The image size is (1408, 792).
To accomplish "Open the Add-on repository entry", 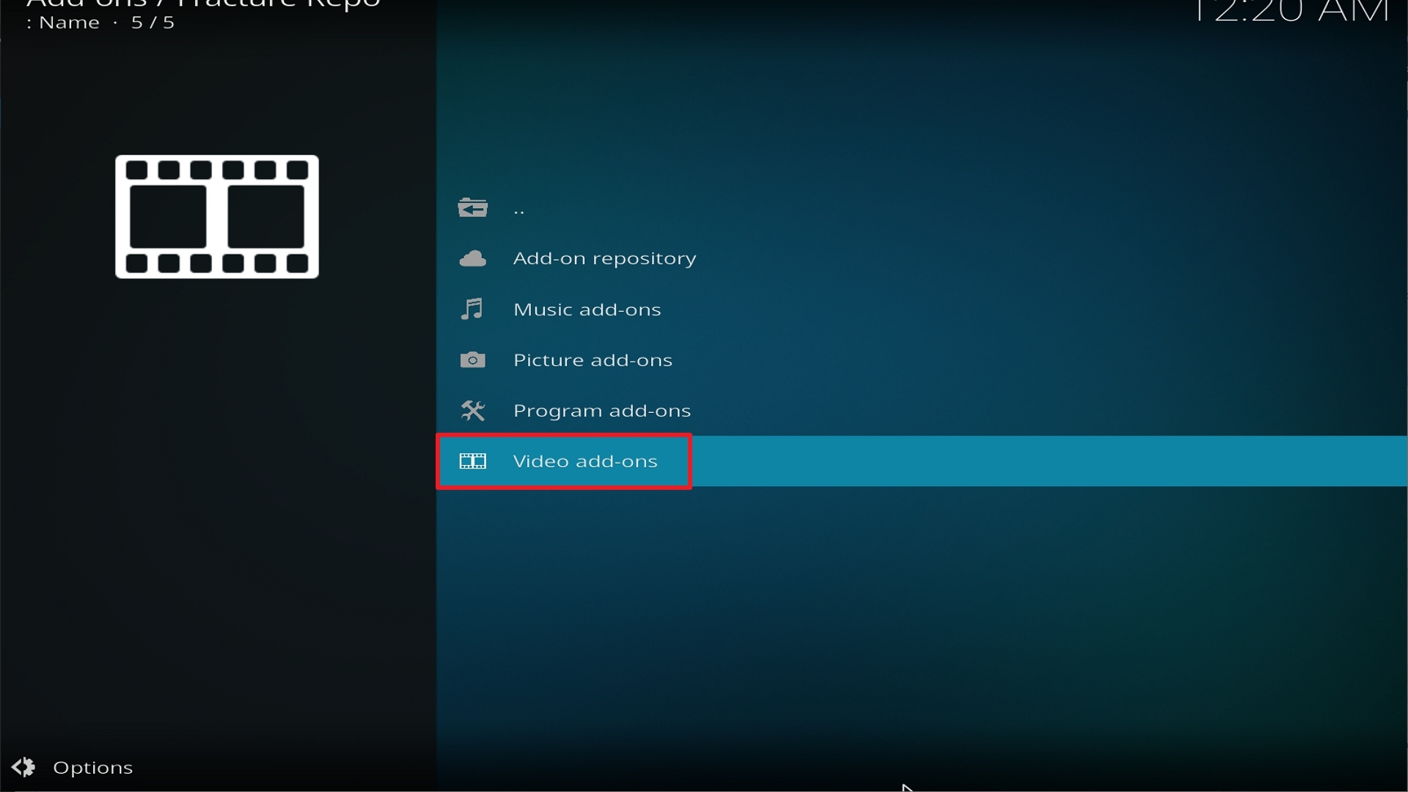I will [922, 258].
